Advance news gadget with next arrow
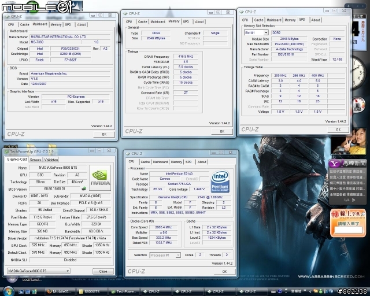The image size is (370, 296). 353,200
